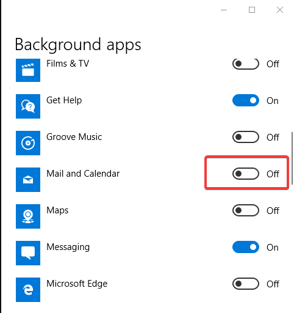Disable the Messaging background toggle
The height and width of the screenshot is (313, 294).
tap(246, 247)
